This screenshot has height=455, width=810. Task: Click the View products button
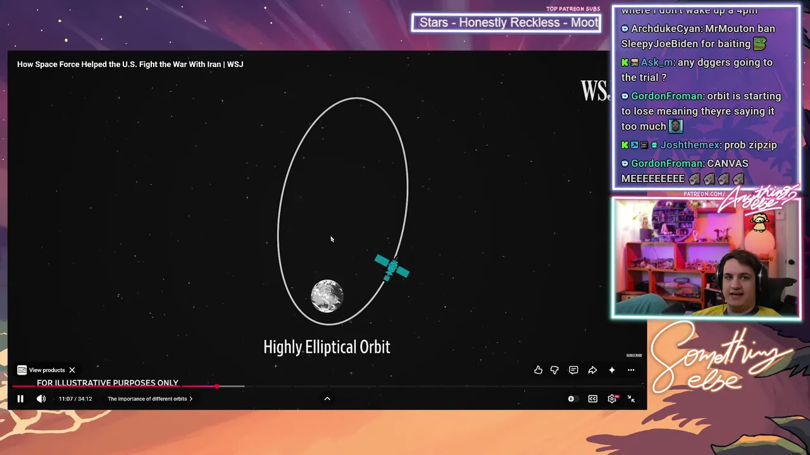pos(41,370)
